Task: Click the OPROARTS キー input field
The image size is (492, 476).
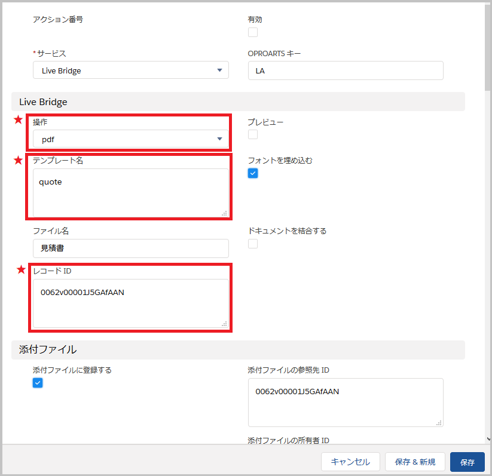Action: pos(345,70)
